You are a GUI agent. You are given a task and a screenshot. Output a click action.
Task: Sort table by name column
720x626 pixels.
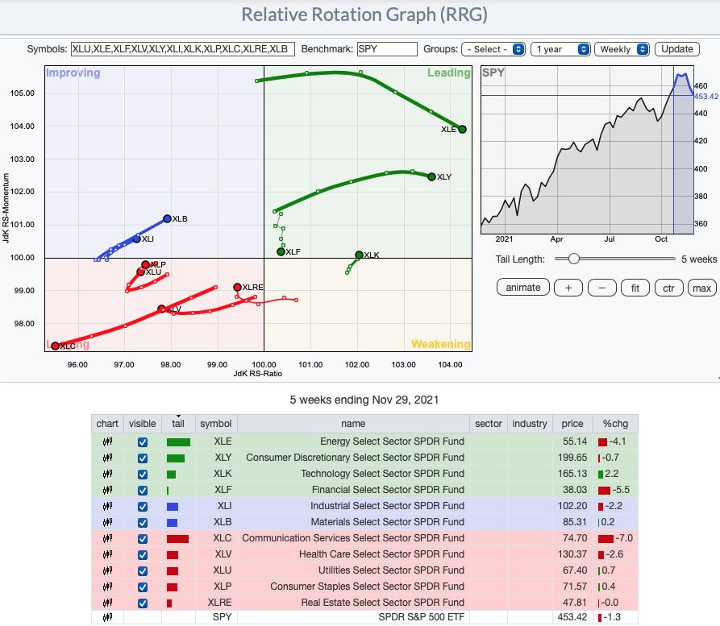click(x=353, y=424)
